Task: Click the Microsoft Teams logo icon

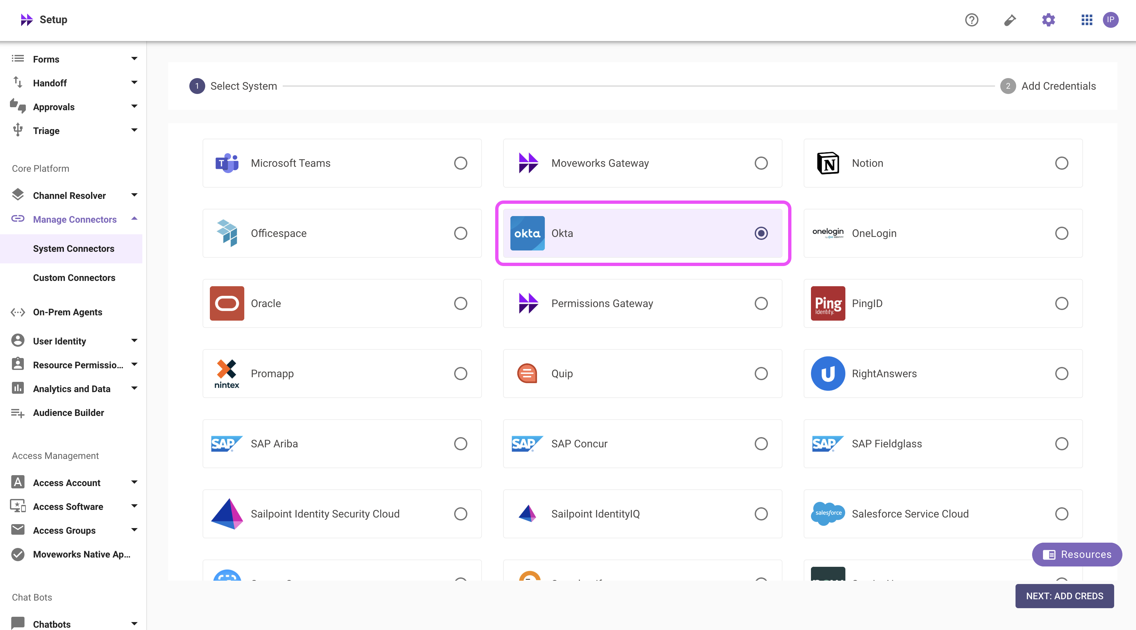Action: pos(227,163)
